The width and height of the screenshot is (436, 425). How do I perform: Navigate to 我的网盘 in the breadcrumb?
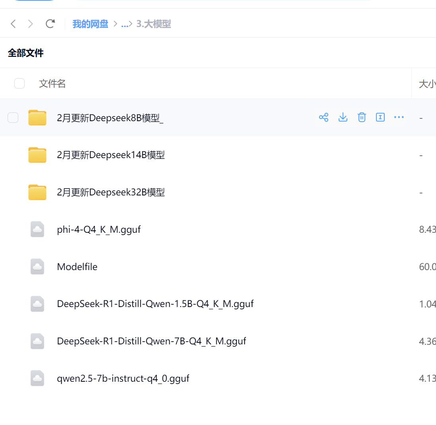tap(90, 24)
